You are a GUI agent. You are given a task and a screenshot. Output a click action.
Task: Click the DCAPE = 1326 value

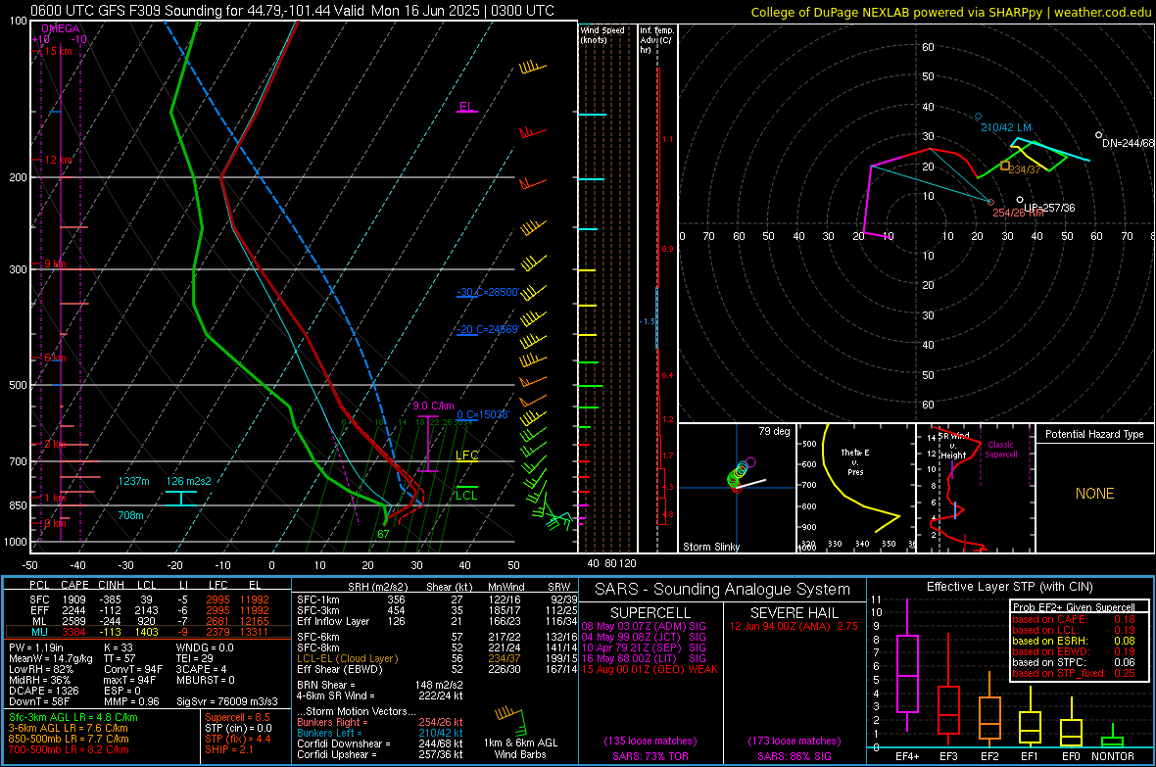pos(43,691)
